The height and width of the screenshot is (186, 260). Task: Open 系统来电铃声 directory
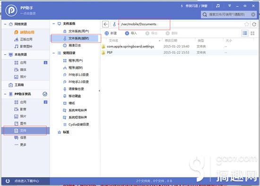75,110
